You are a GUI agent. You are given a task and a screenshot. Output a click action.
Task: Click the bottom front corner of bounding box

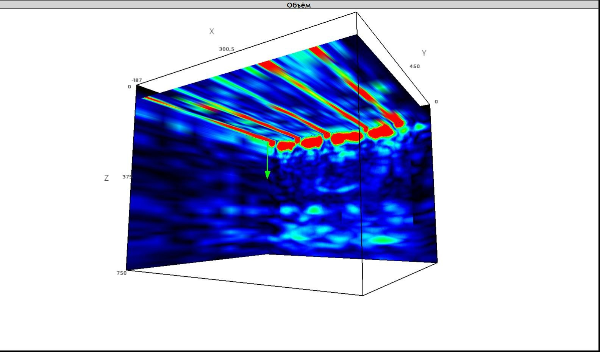pyautogui.click(x=363, y=295)
